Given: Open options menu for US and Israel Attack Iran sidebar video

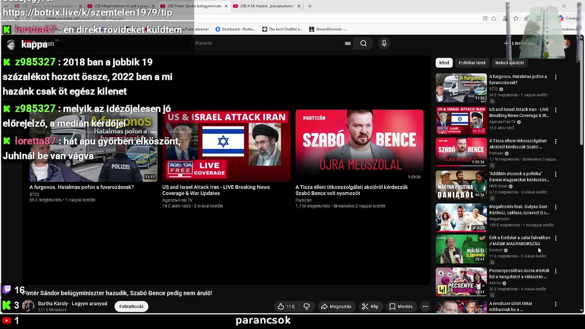Looking at the screenshot, I should pos(556,110).
